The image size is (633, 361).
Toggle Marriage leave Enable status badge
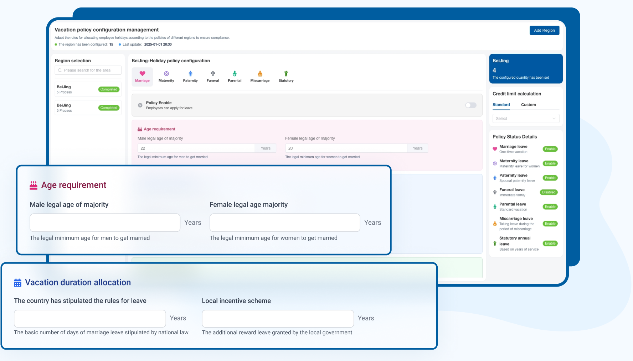pyautogui.click(x=550, y=149)
